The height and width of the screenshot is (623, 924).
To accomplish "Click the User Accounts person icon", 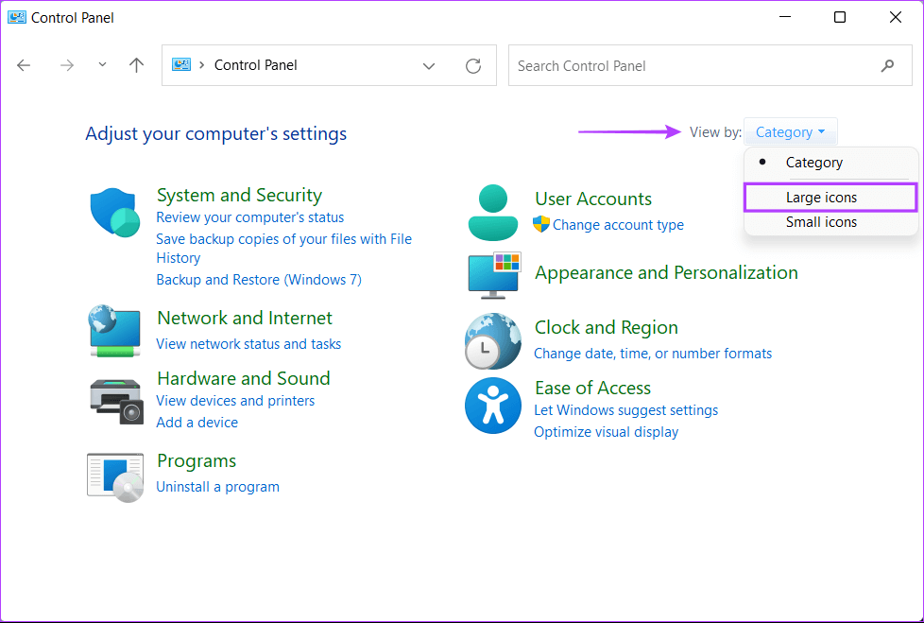I will coord(492,212).
